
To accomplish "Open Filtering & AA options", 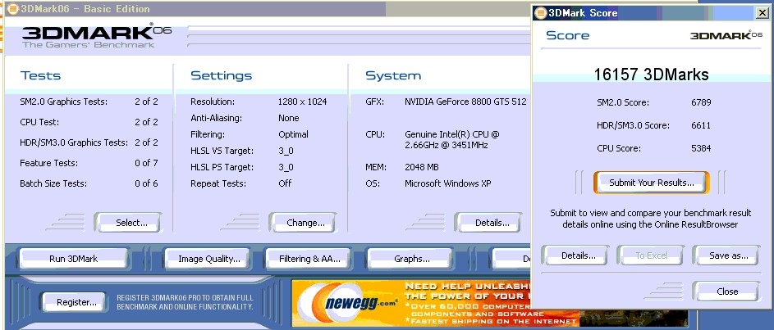I will pyautogui.click(x=309, y=259).
